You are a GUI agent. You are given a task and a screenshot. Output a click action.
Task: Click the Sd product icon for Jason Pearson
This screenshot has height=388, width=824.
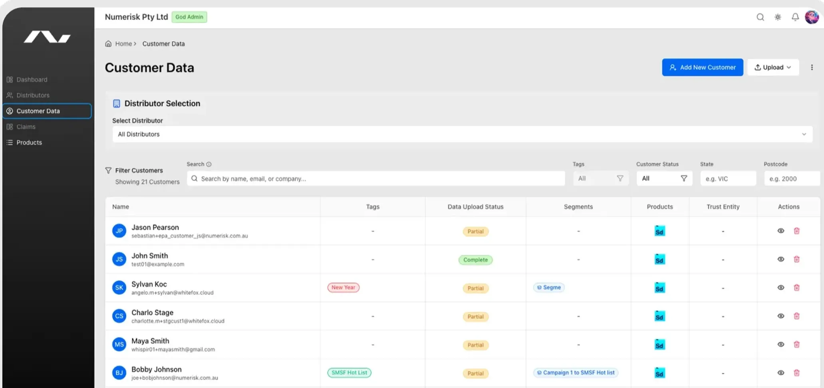[x=660, y=231]
